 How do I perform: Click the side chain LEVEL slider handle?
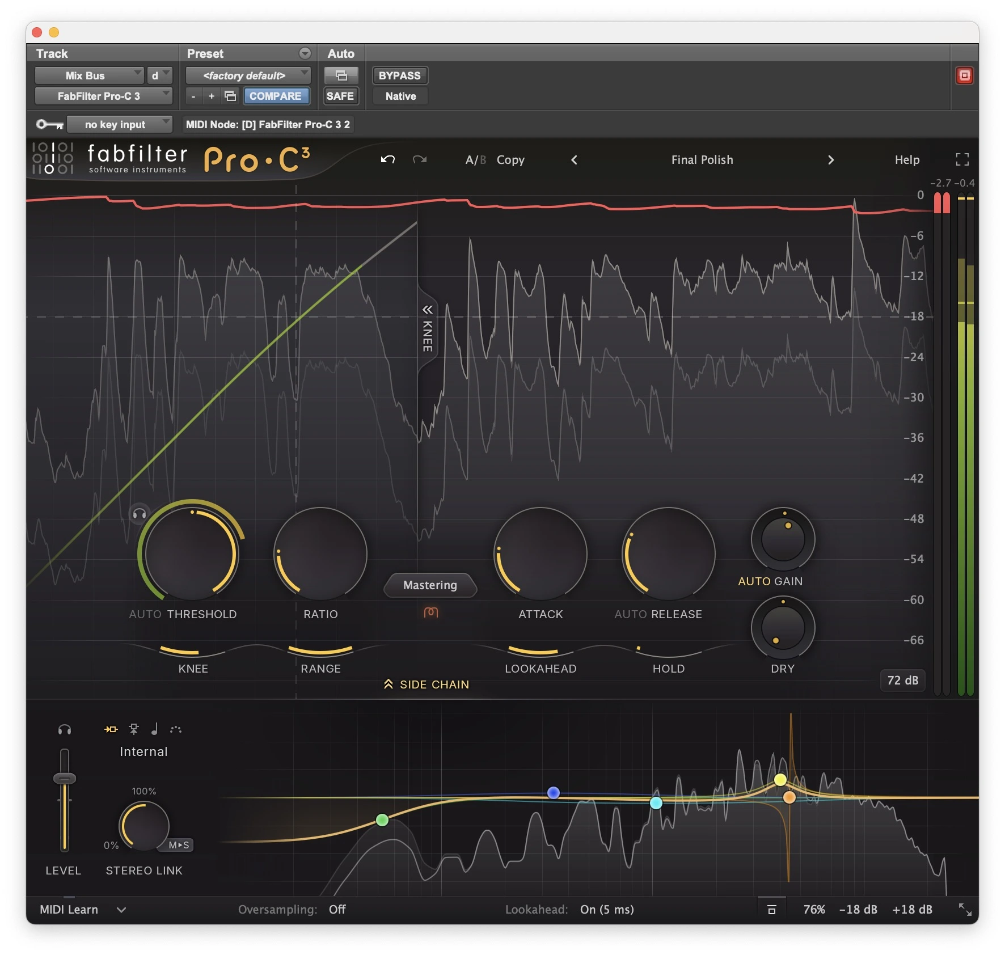[65, 779]
